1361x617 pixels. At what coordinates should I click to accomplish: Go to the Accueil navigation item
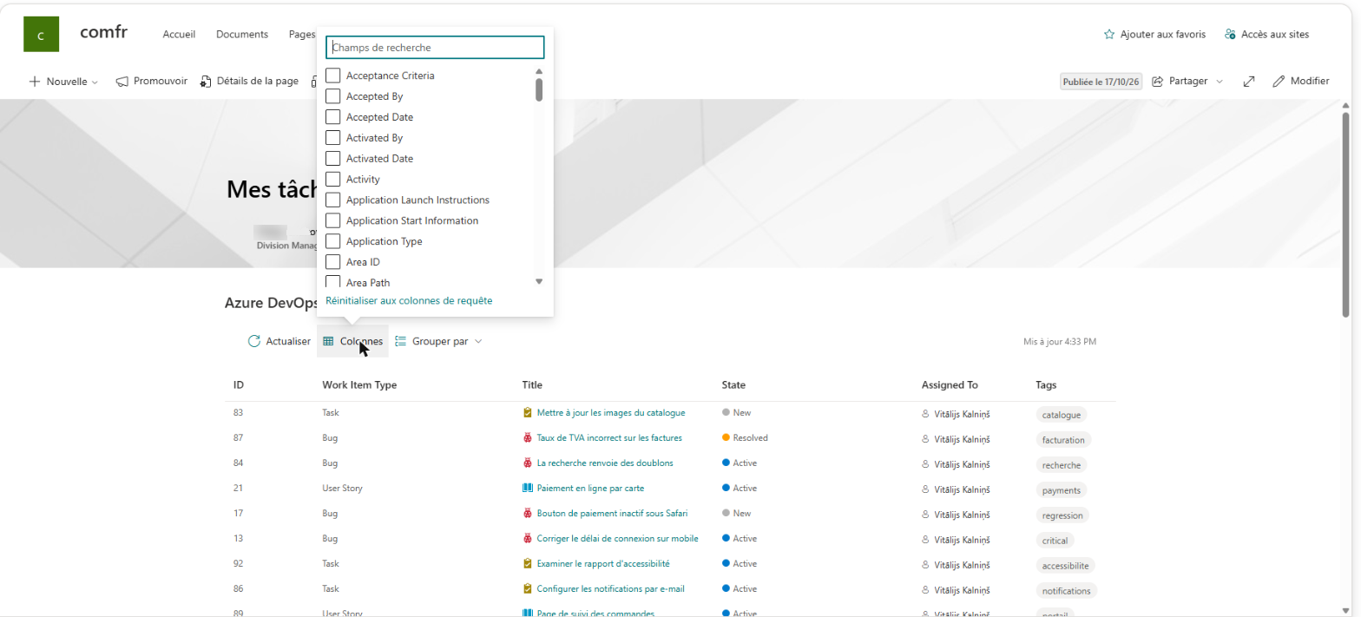pos(179,35)
